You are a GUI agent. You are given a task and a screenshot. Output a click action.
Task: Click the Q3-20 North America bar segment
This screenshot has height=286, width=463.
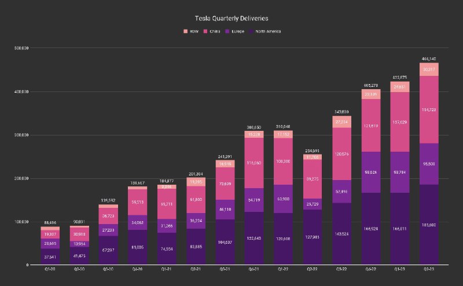(108, 250)
